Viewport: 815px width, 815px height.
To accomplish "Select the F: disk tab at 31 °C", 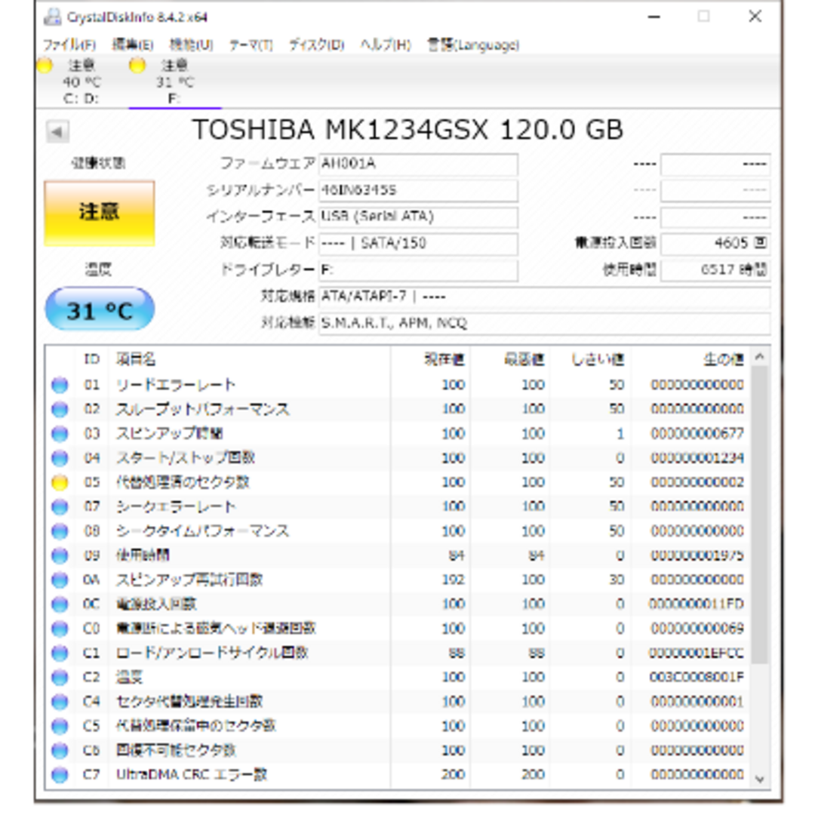I will coord(174,81).
